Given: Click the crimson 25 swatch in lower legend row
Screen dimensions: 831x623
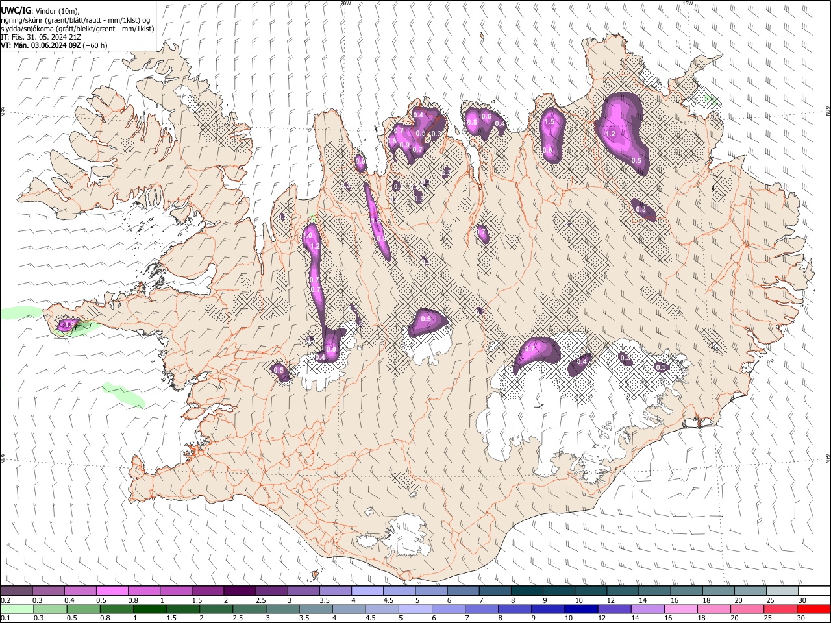Looking at the screenshot, I should pyautogui.click(x=781, y=609).
